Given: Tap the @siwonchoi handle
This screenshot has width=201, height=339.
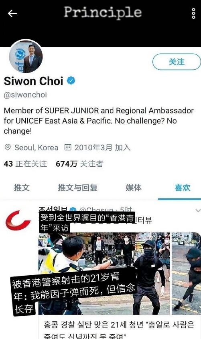Looking at the screenshot, I should coord(25,95).
